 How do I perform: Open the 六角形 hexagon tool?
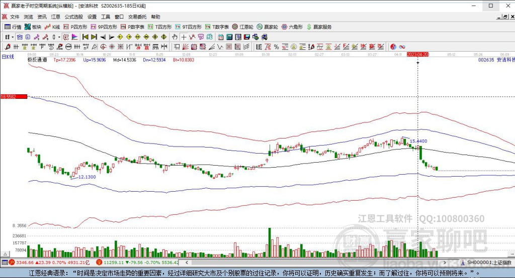pyautogui.click(x=291, y=27)
